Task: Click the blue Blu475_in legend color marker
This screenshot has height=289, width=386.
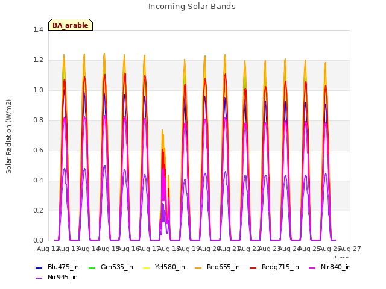Action: pos(39,267)
